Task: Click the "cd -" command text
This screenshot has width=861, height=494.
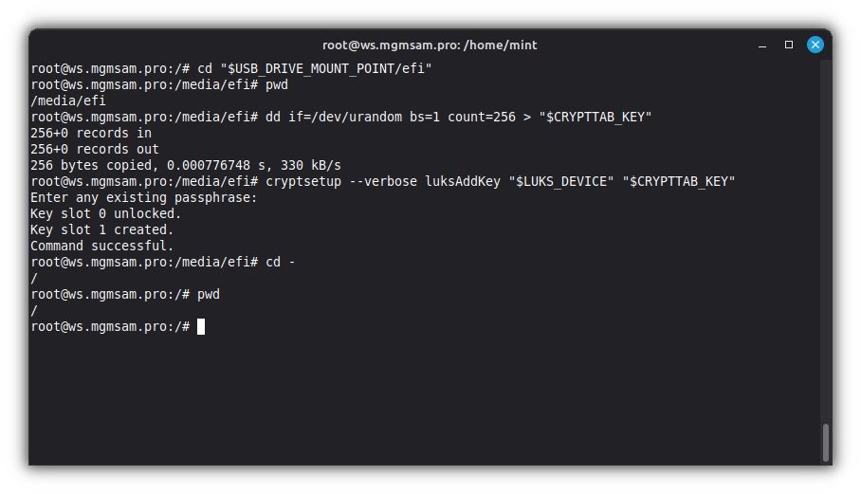Action: pos(281,262)
